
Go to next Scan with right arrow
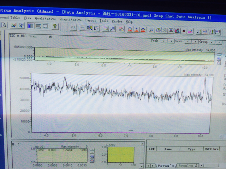pyautogui.click(x=195, y=42)
